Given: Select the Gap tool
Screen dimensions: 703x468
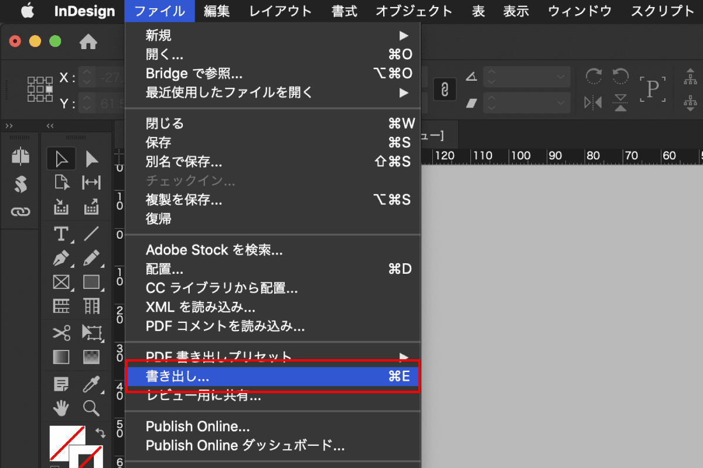Looking at the screenshot, I should pos(91,182).
